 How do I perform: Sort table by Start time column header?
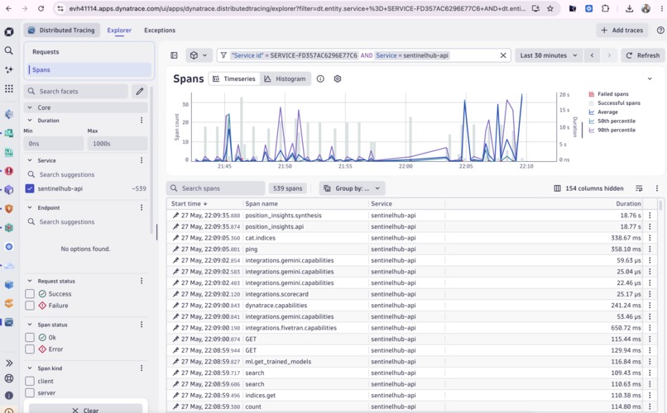tap(190, 204)
